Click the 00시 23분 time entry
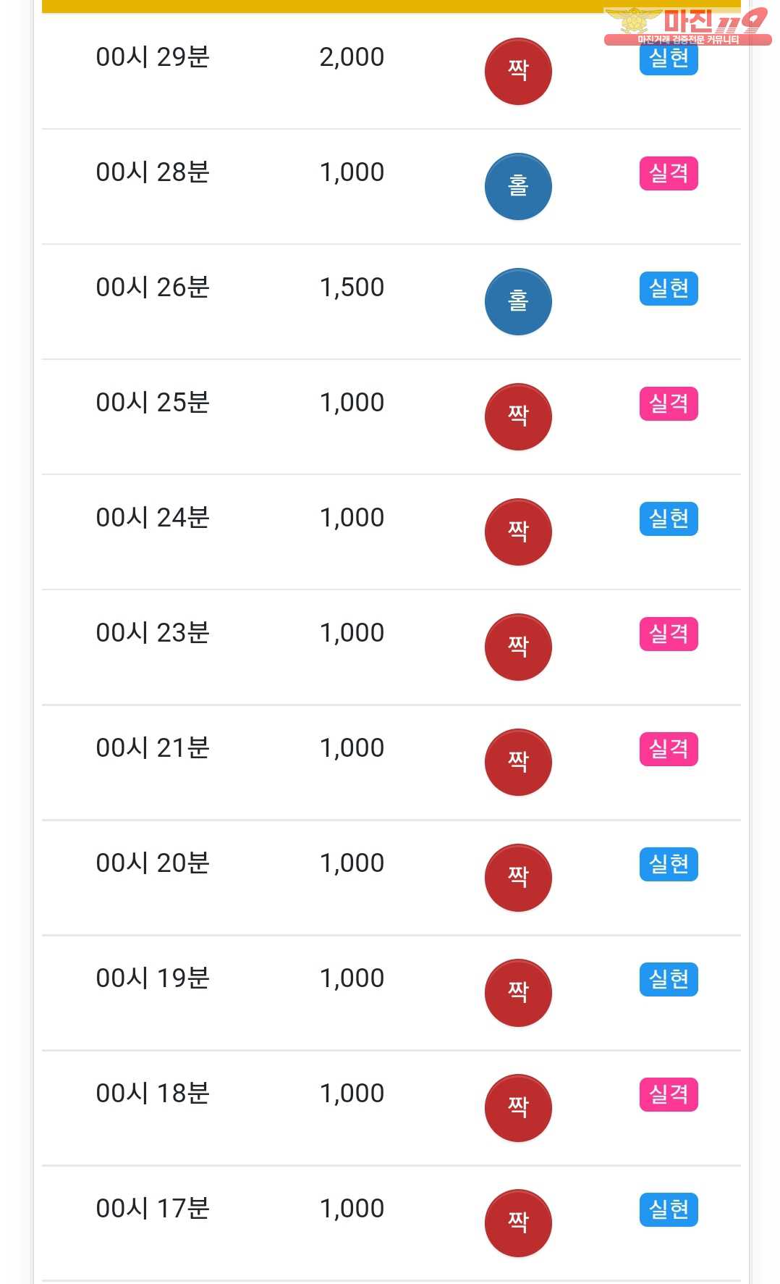This screenshot has height=1284, width=780. click(x=153, y=632)
